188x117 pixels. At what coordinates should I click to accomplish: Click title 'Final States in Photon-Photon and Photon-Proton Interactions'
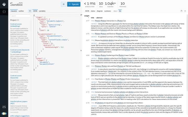117,79
